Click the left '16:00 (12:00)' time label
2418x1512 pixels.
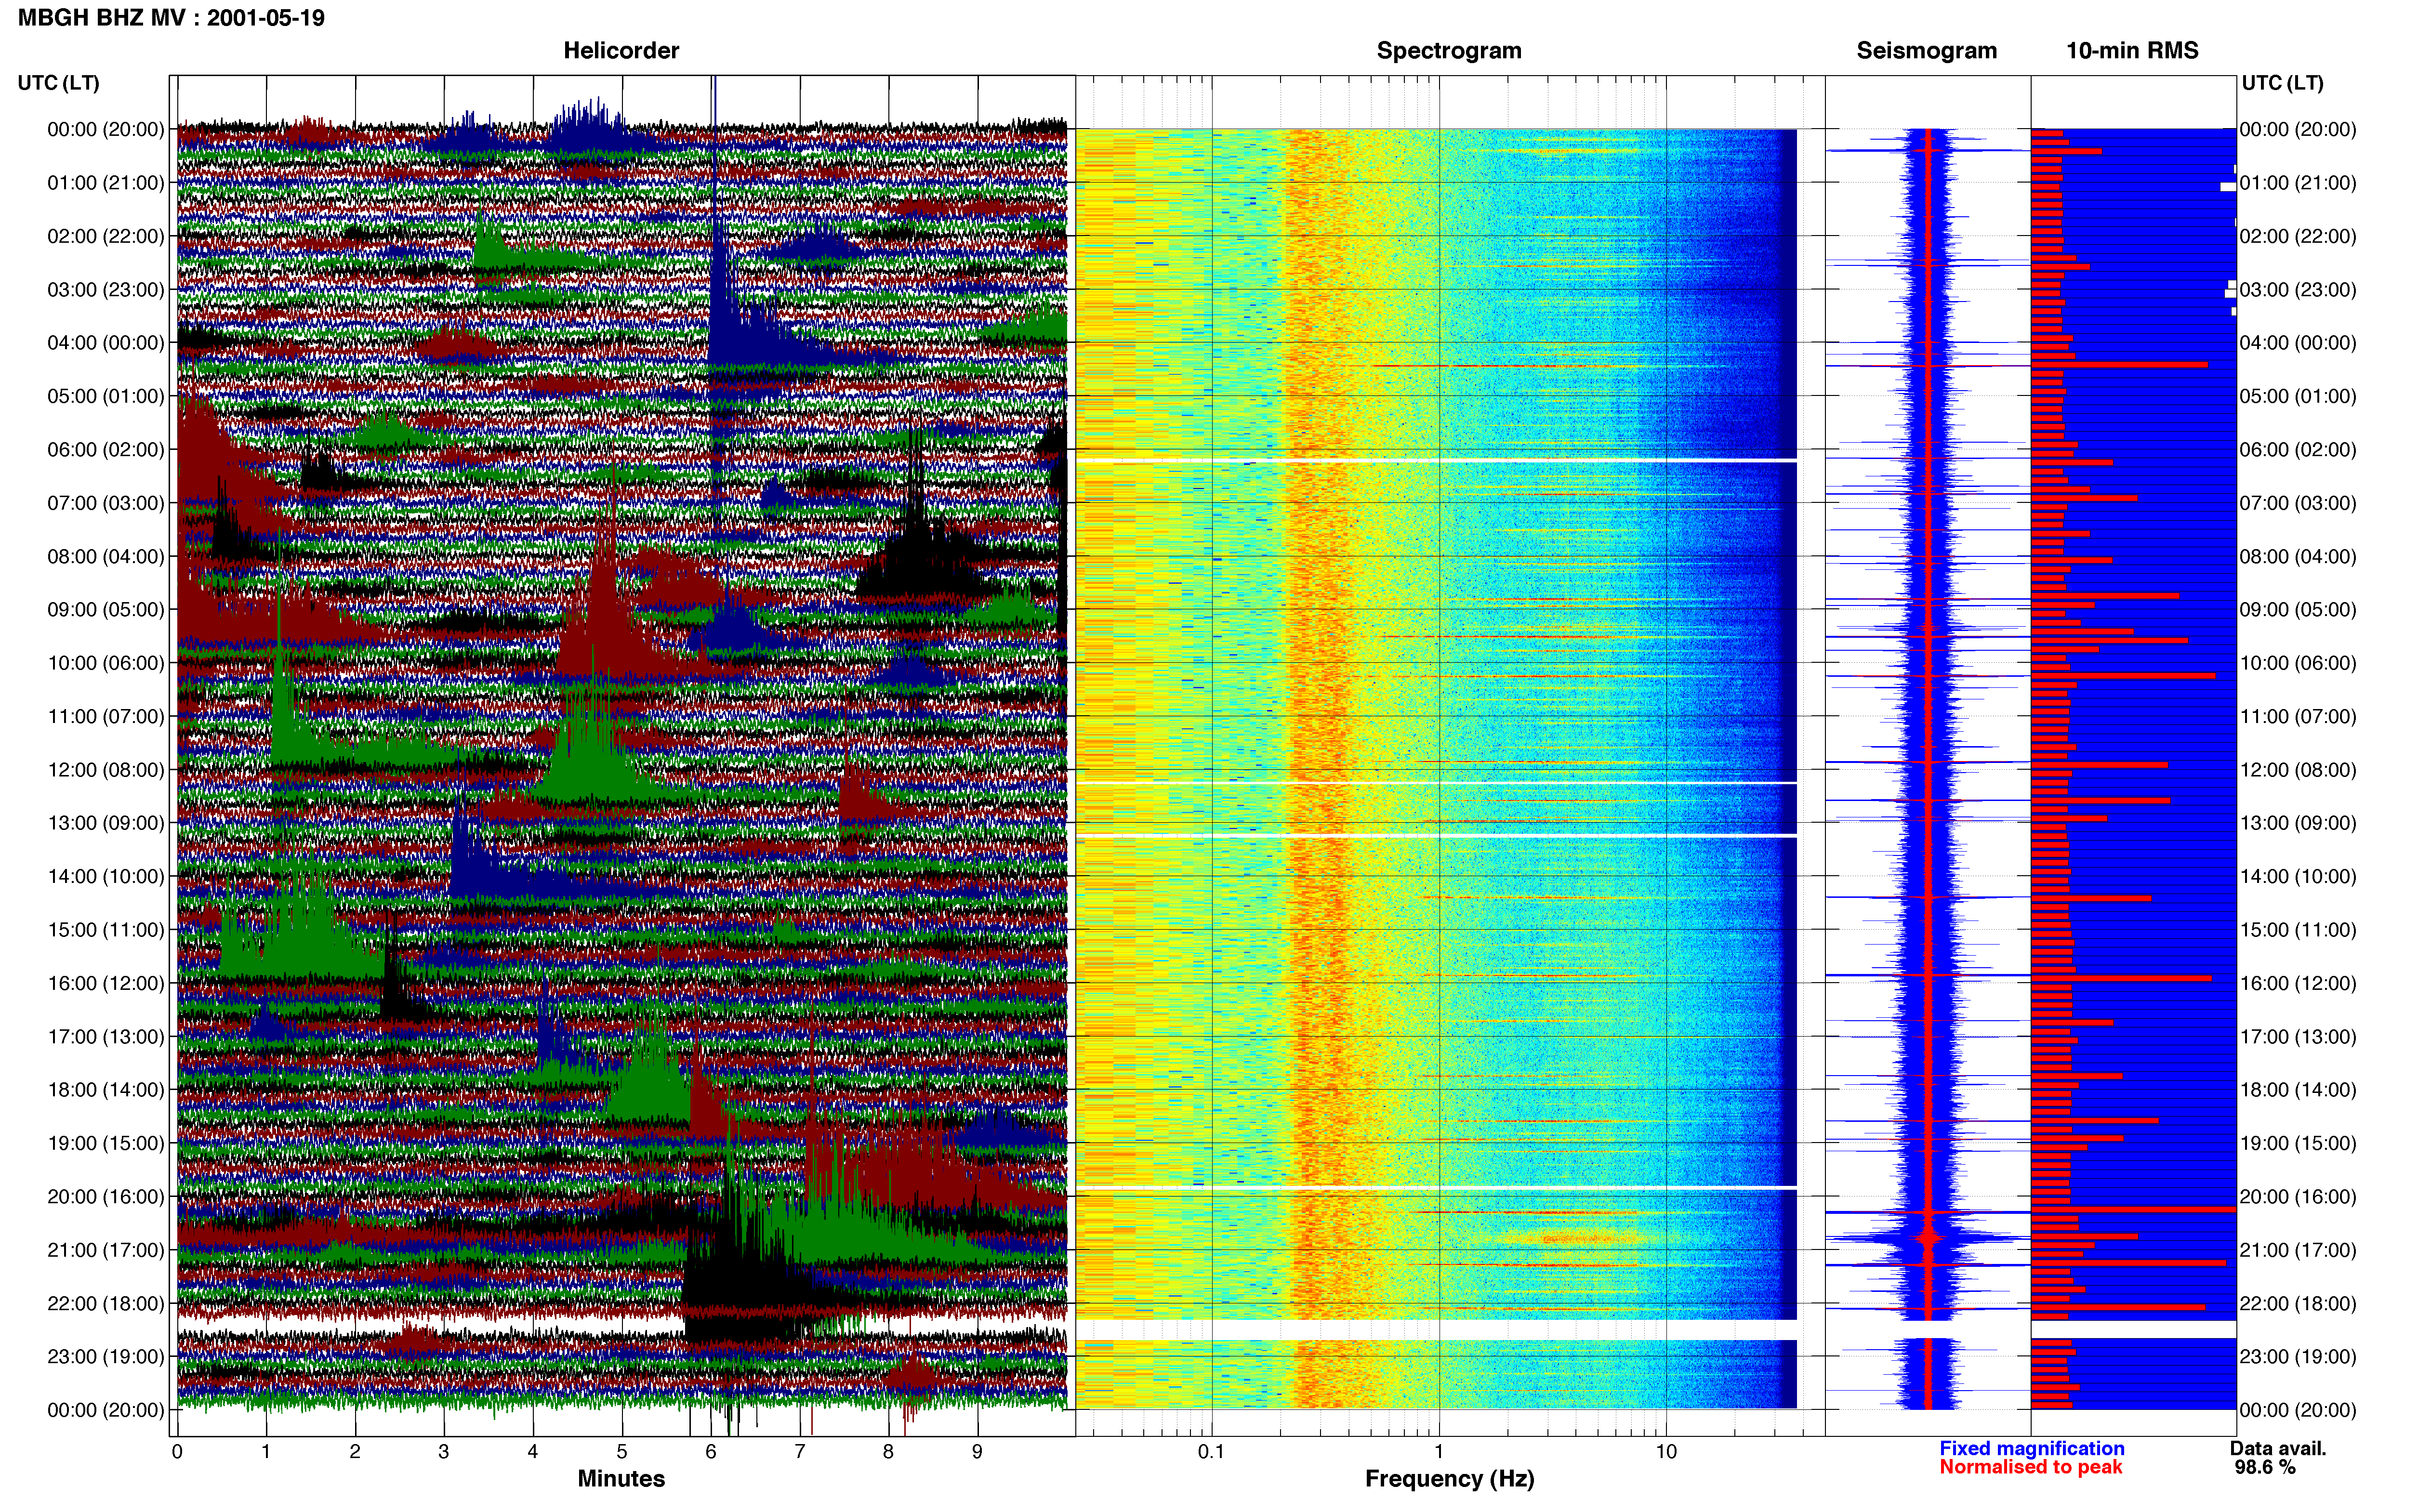[106, 983]
